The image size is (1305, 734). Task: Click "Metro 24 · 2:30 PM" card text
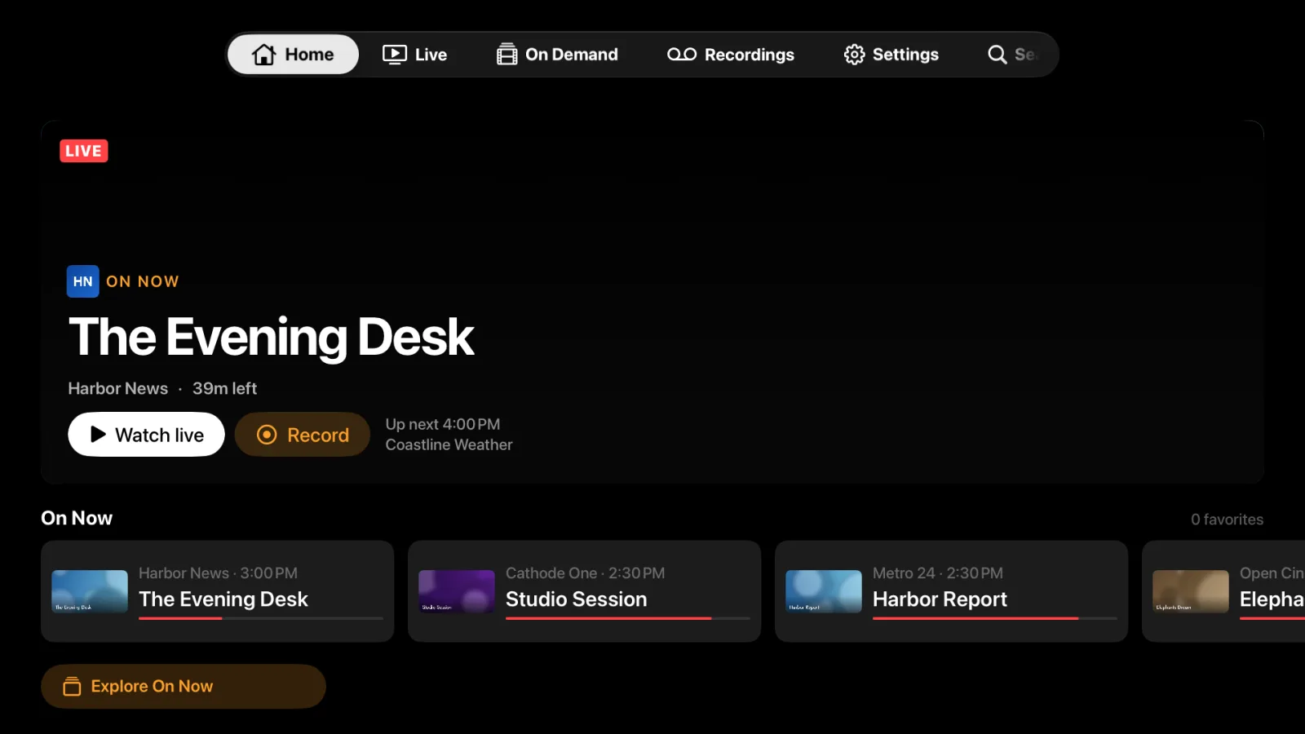(x=938, y=573)
